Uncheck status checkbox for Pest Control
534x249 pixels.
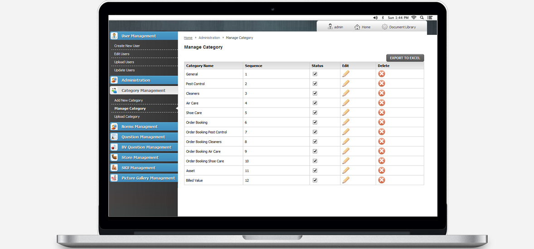[315, 83]
